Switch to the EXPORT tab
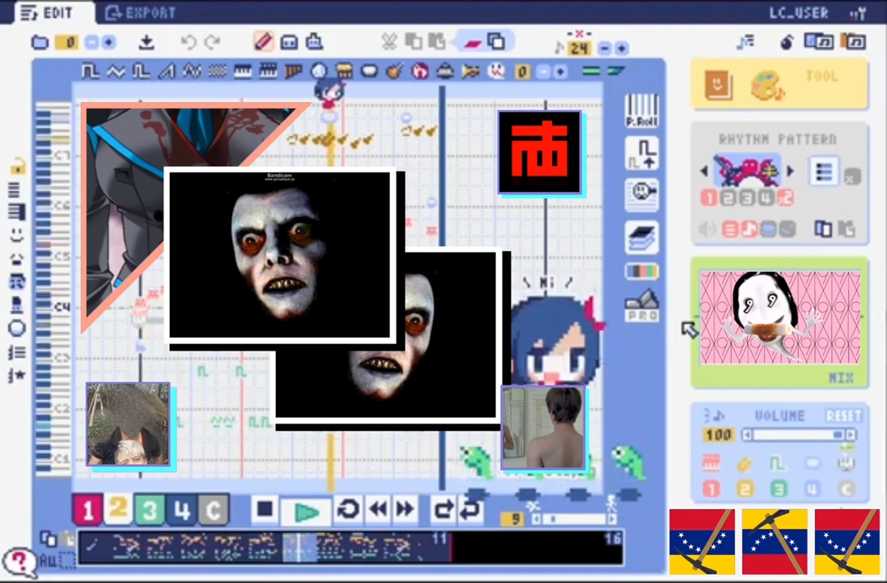The height and width of the screenshot is (583, 887). (x=141, y=12)
